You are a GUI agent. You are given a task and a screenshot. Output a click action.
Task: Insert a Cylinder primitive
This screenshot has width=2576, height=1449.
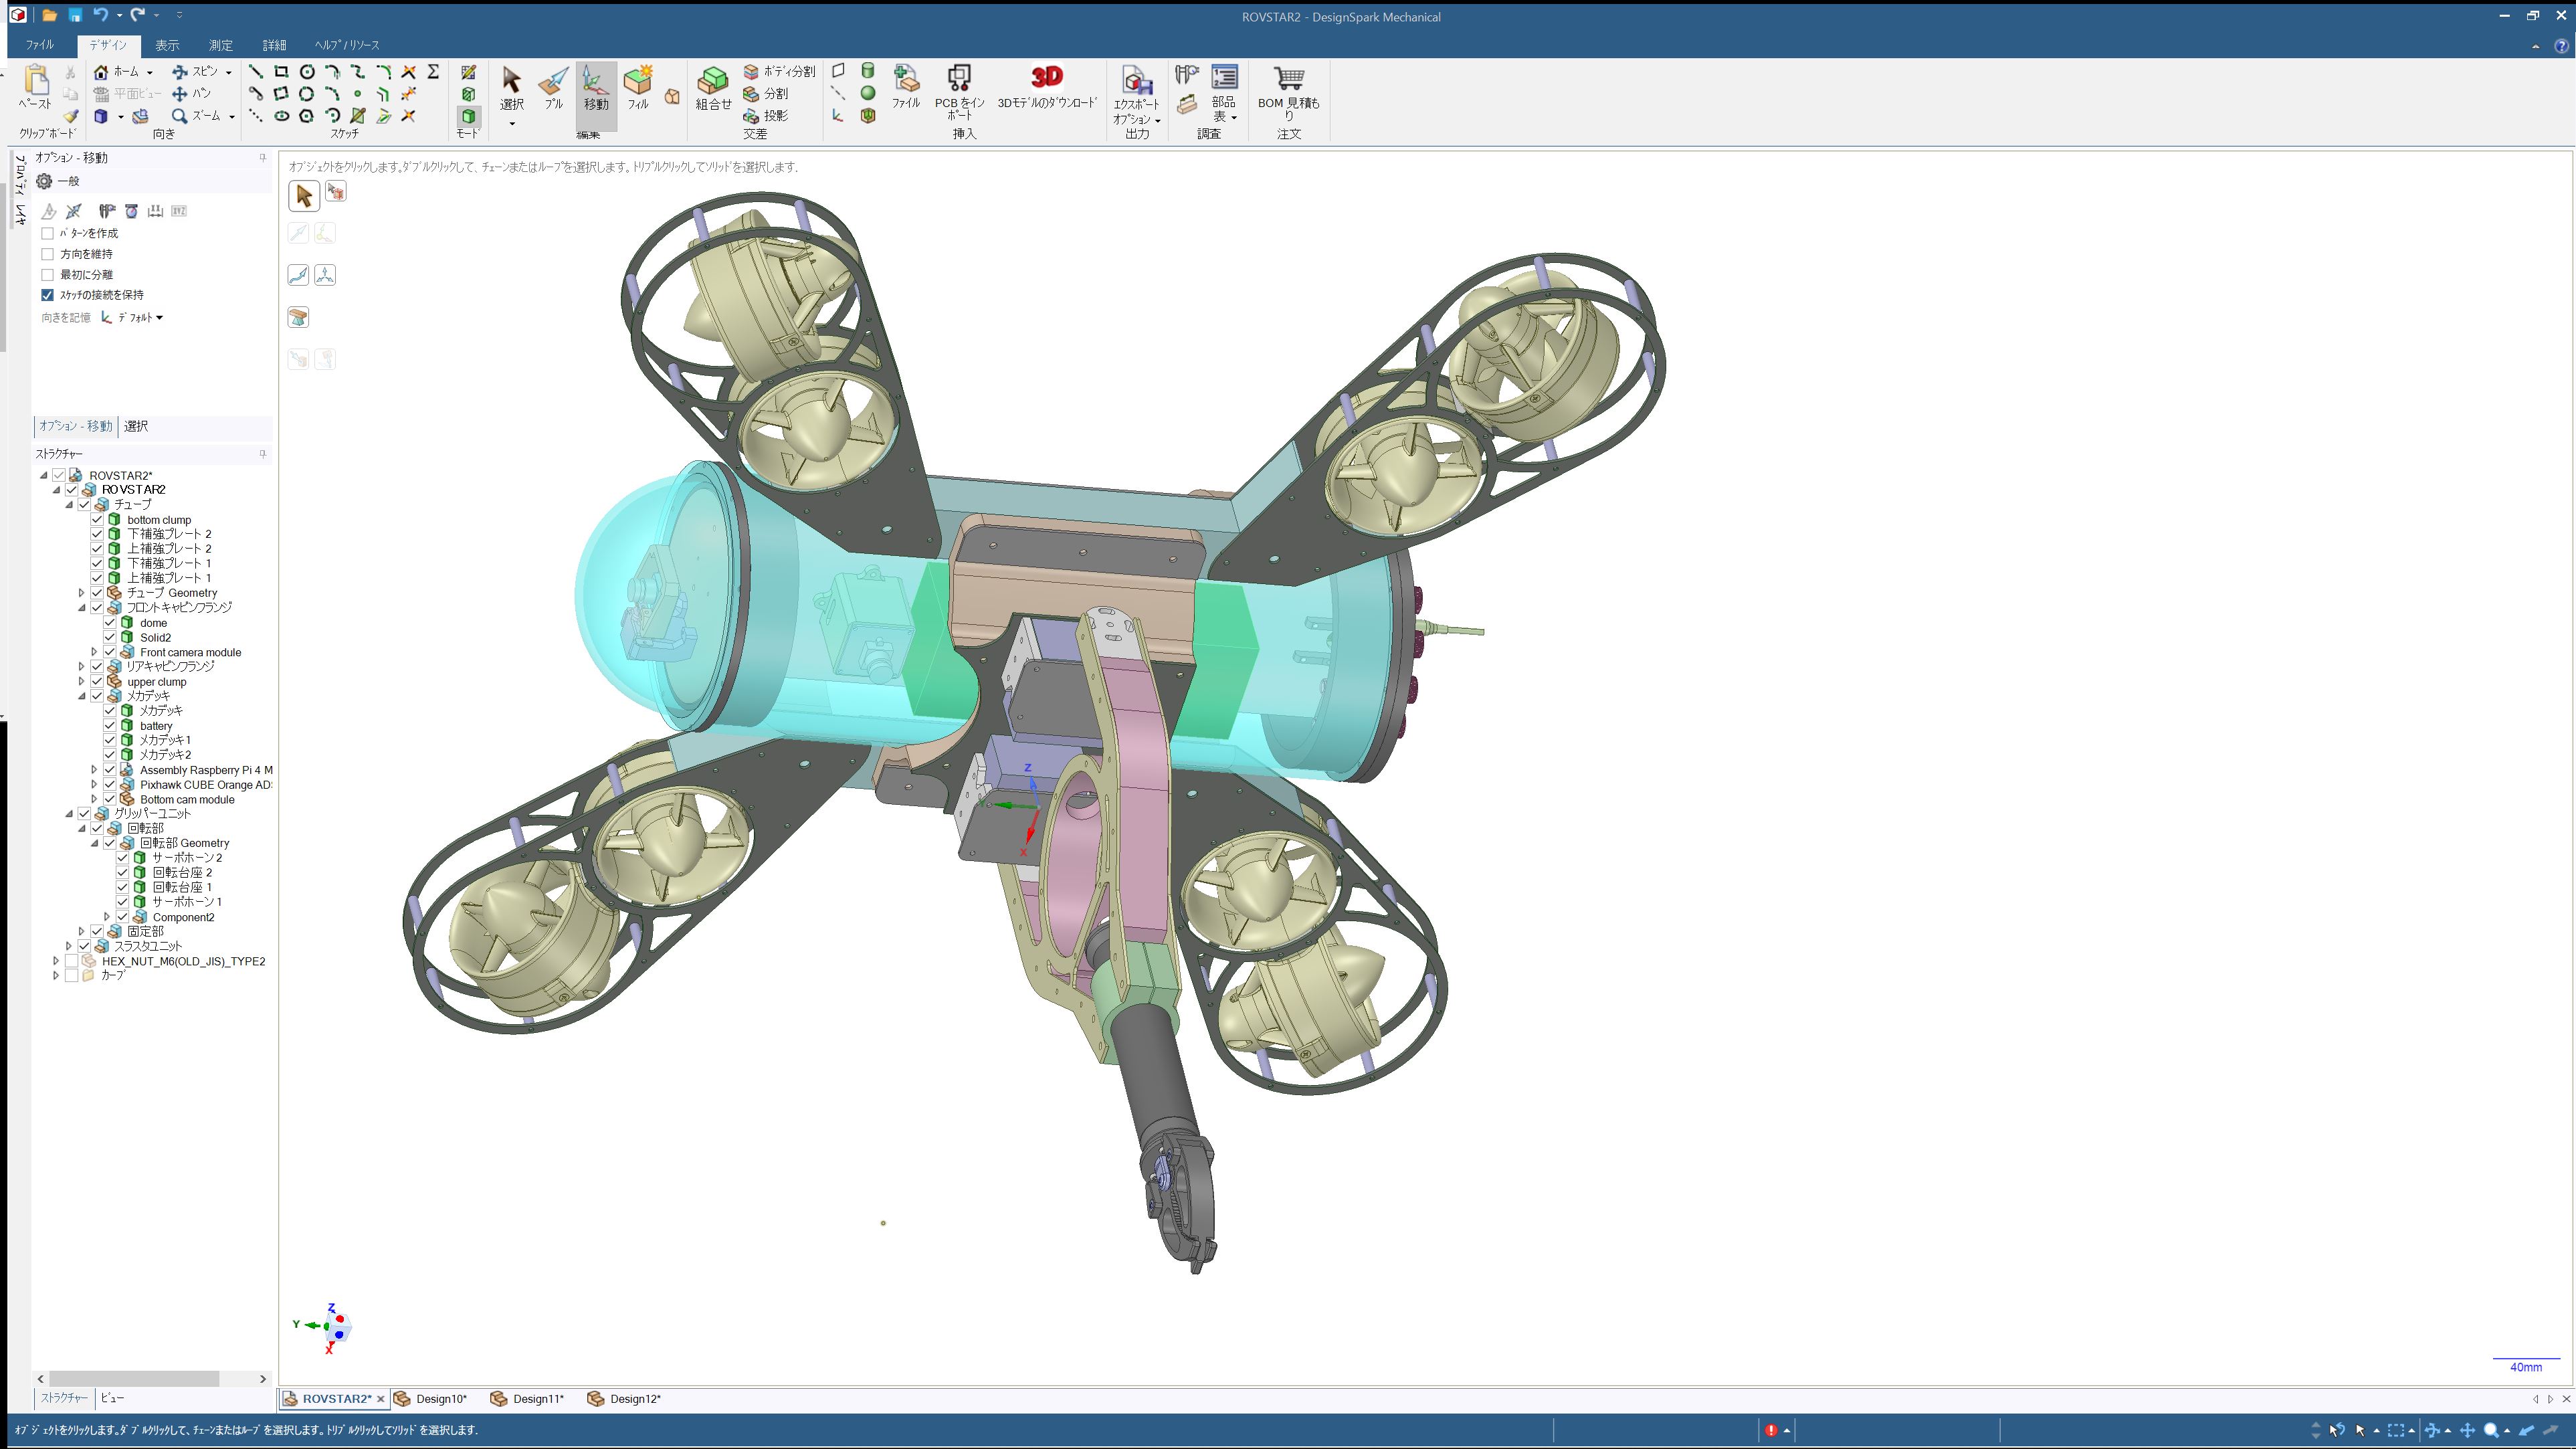868,71
